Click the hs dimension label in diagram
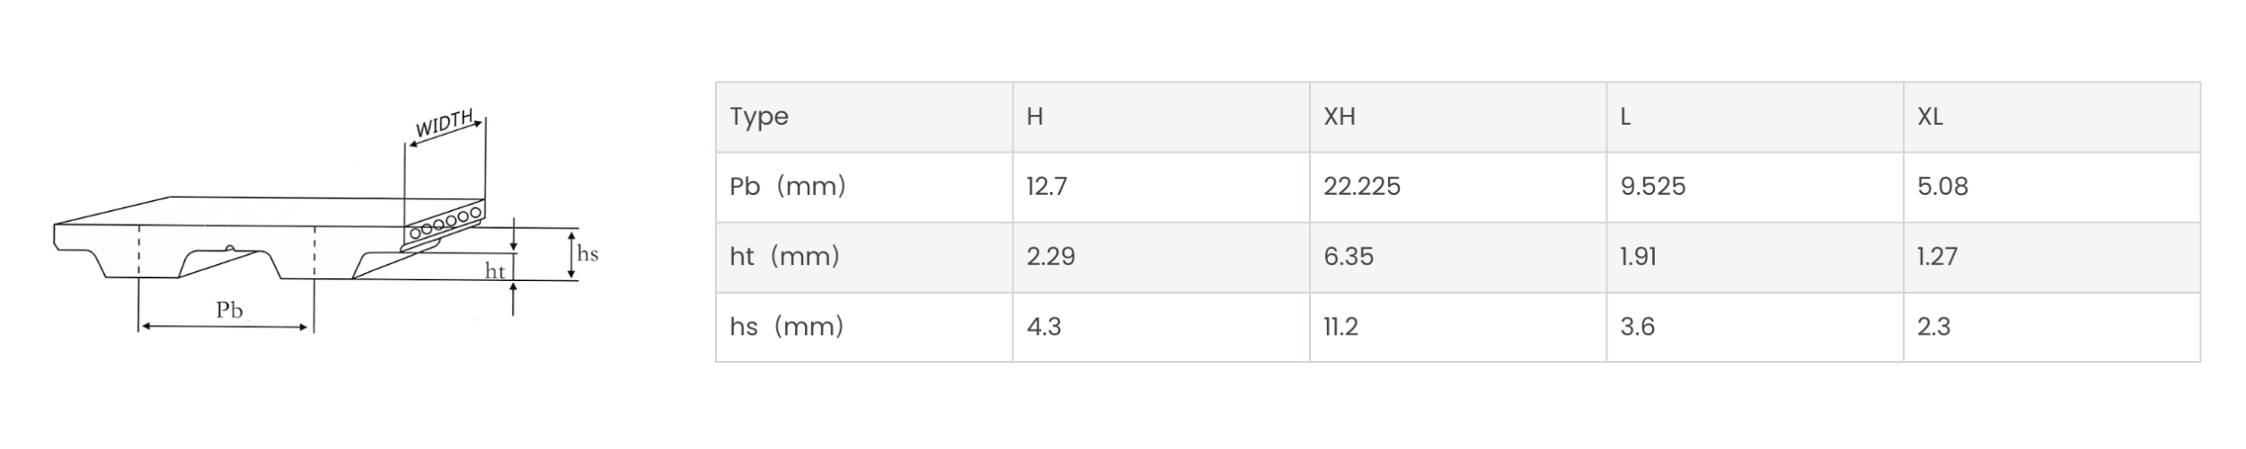 588,253
